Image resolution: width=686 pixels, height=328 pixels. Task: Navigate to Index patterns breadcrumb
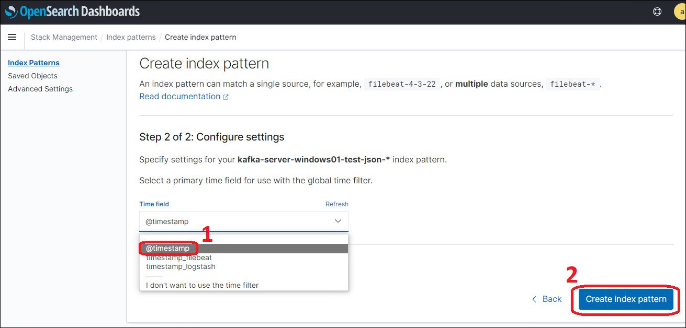pyautogui.click(x=131, y=37)
